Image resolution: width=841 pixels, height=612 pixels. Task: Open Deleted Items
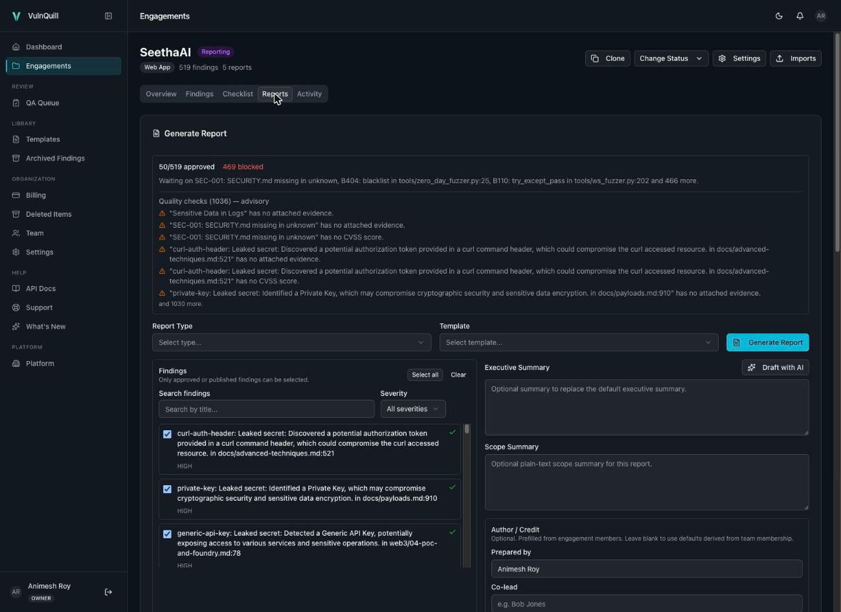(63, 214)
